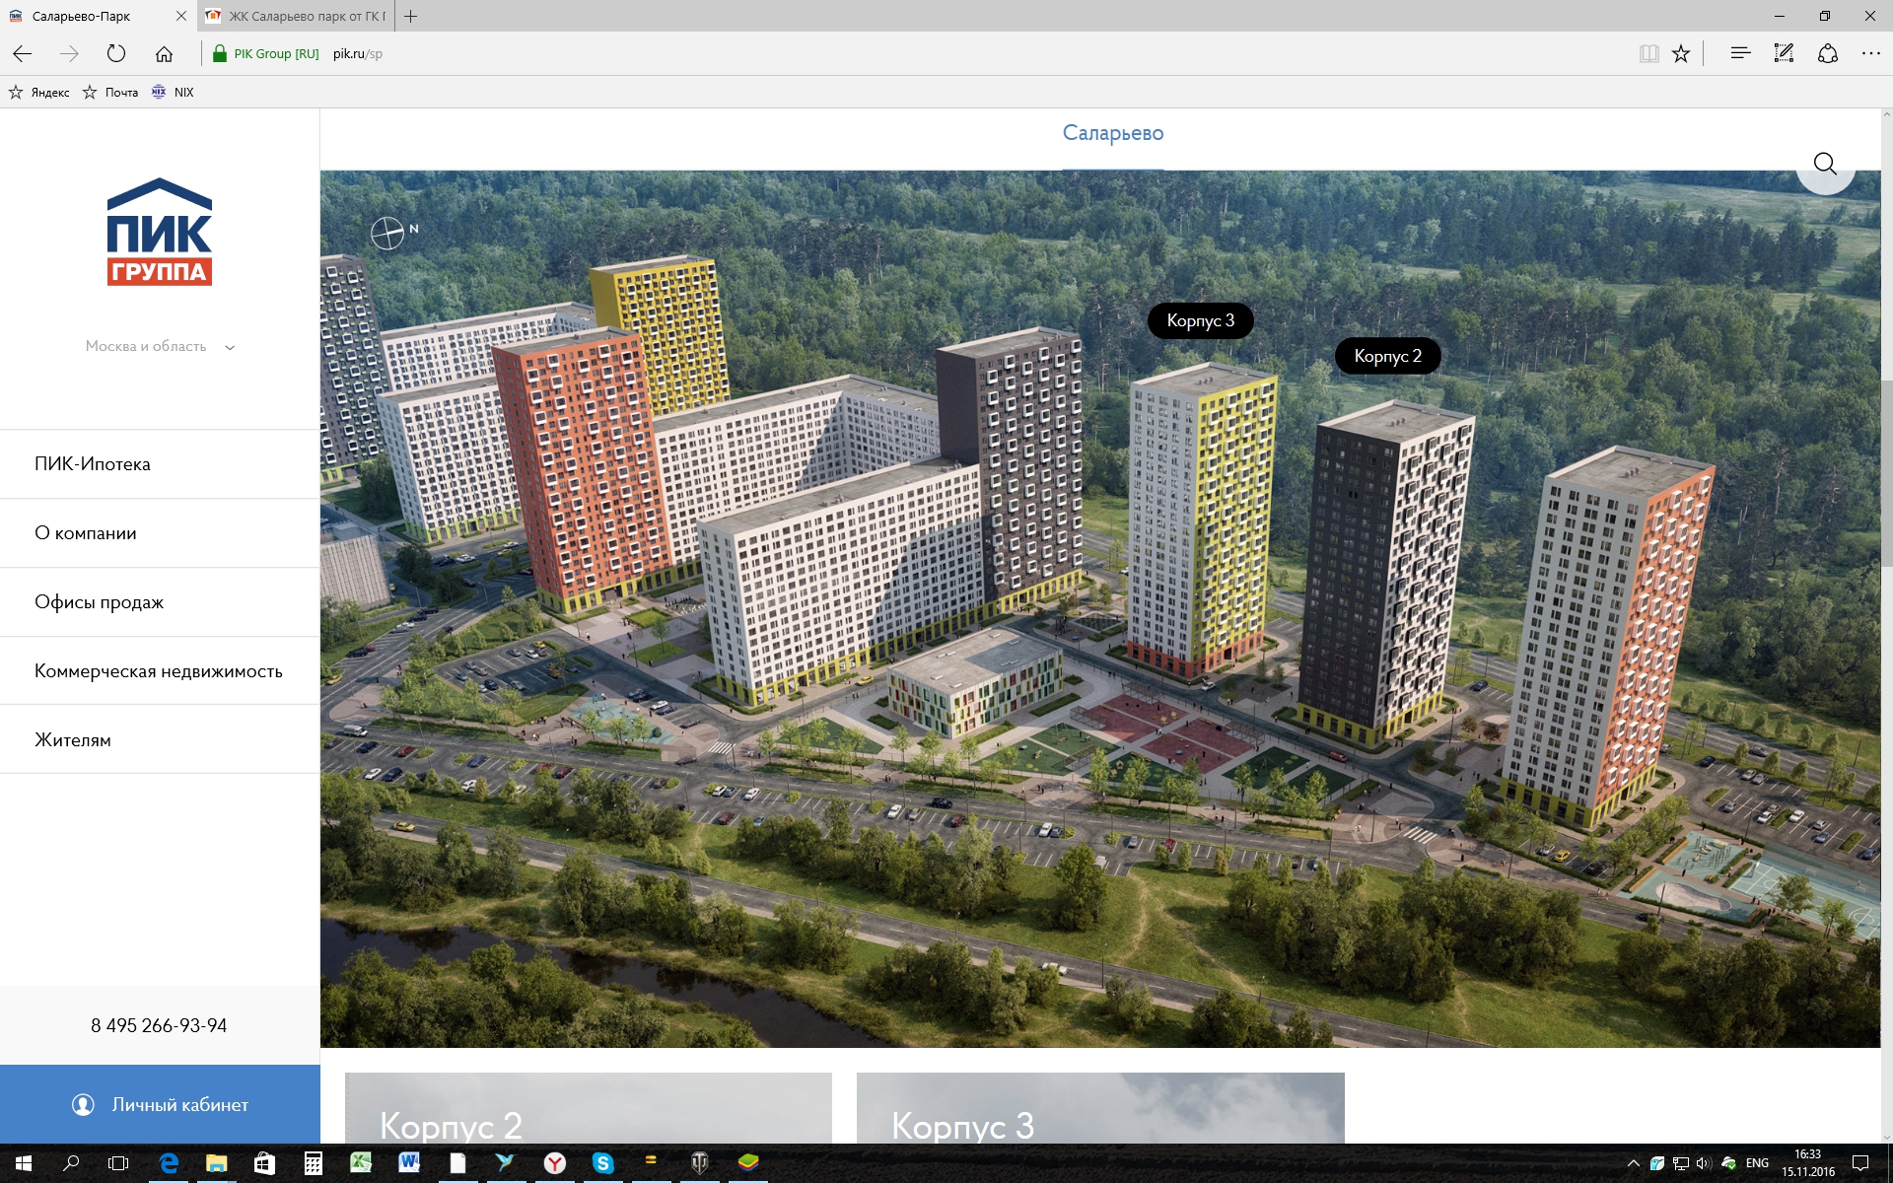Open Edge reading view icon
1893x1183 pixels.
coord(1648,54)
